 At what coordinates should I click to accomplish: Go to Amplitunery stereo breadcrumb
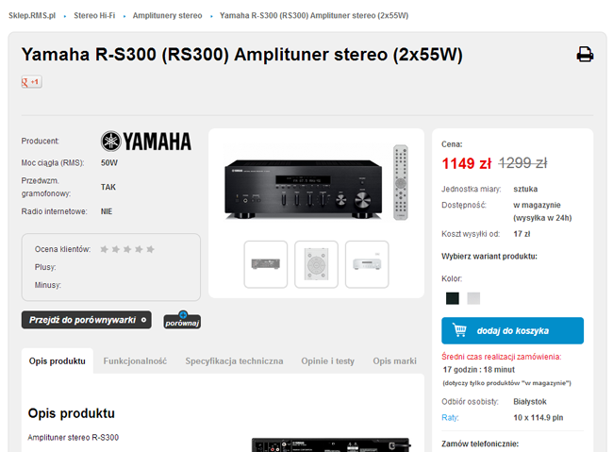pos(167,16)
